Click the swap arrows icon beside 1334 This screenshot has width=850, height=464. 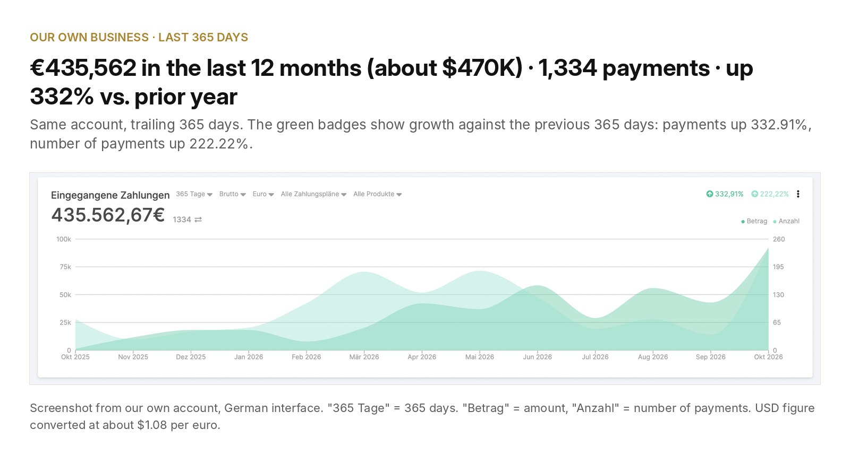coord(198,220)
